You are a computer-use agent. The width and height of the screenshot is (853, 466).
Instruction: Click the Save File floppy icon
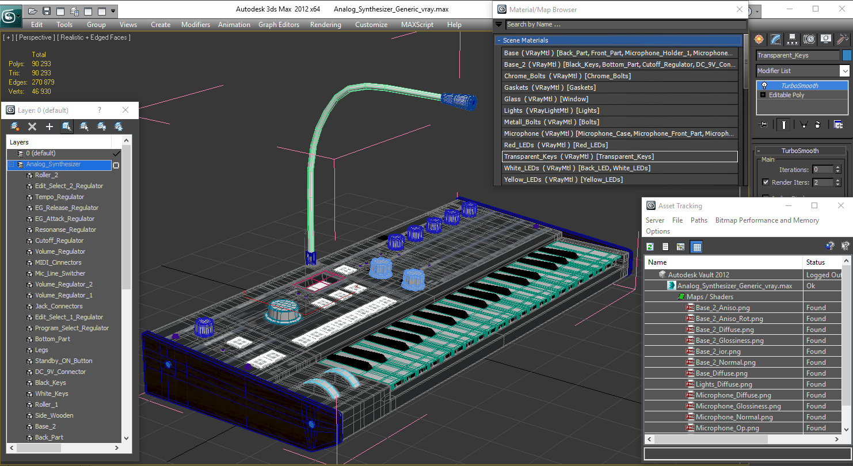point(47,11)
